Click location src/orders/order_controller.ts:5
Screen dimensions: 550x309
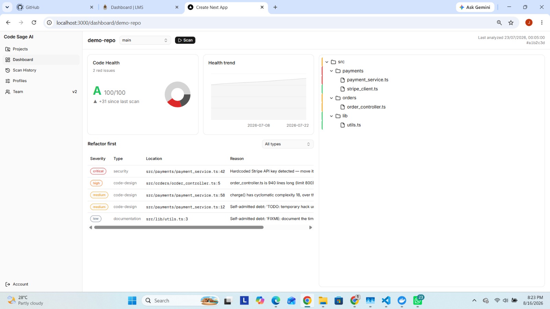click(183, 183)
